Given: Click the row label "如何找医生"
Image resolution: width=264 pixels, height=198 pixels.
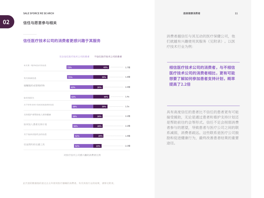Looking at the screenshot, I should pyautogui.click(x=29, y=98).
